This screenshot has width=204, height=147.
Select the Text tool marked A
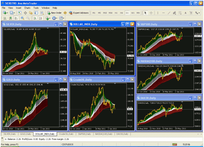(185, 13)
